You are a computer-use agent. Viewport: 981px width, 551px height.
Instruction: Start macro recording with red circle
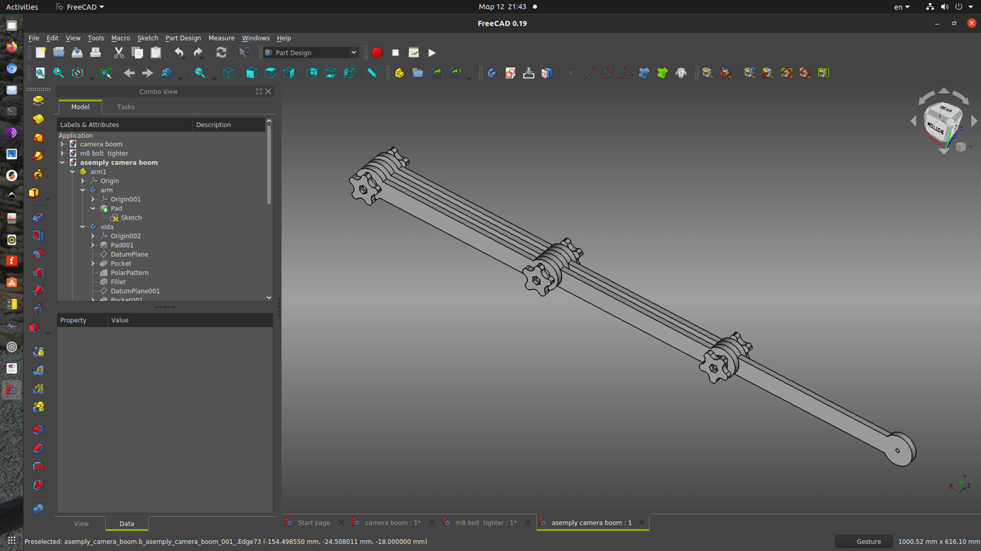point(377,53)
